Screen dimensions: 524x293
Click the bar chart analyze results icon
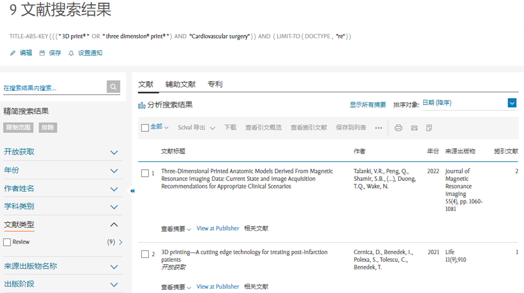click(x=142, y=105)
